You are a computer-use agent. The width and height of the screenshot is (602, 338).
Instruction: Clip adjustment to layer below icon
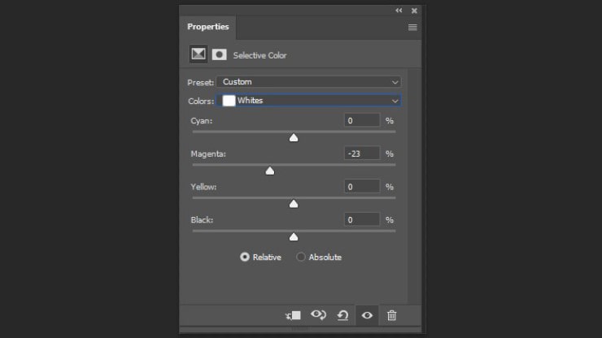tap(294, 315)
